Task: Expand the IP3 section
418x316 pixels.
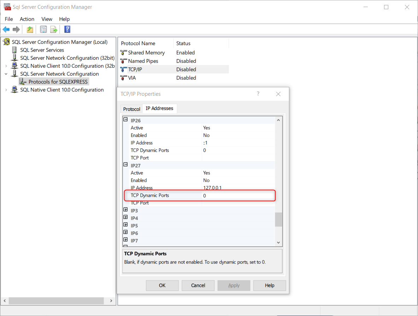Action: pyautogui.click(x=126, y=210)
